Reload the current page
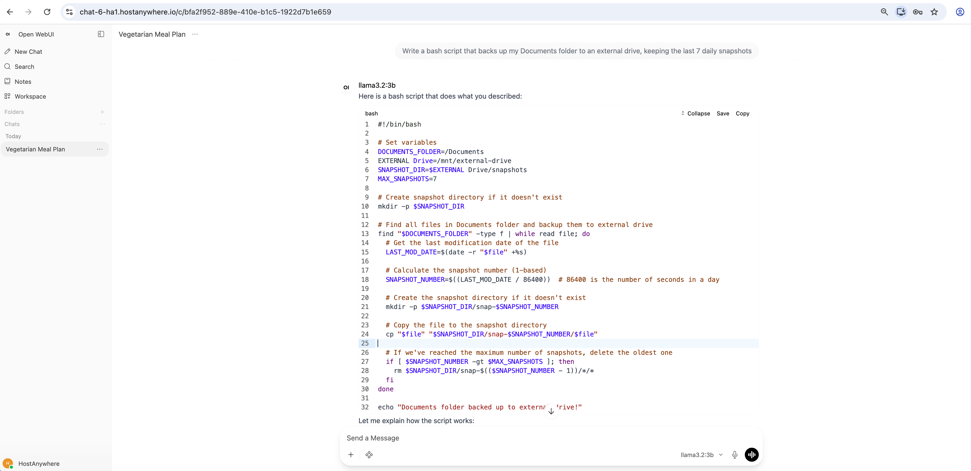The image size is (971, 471). tap(47, 12)
